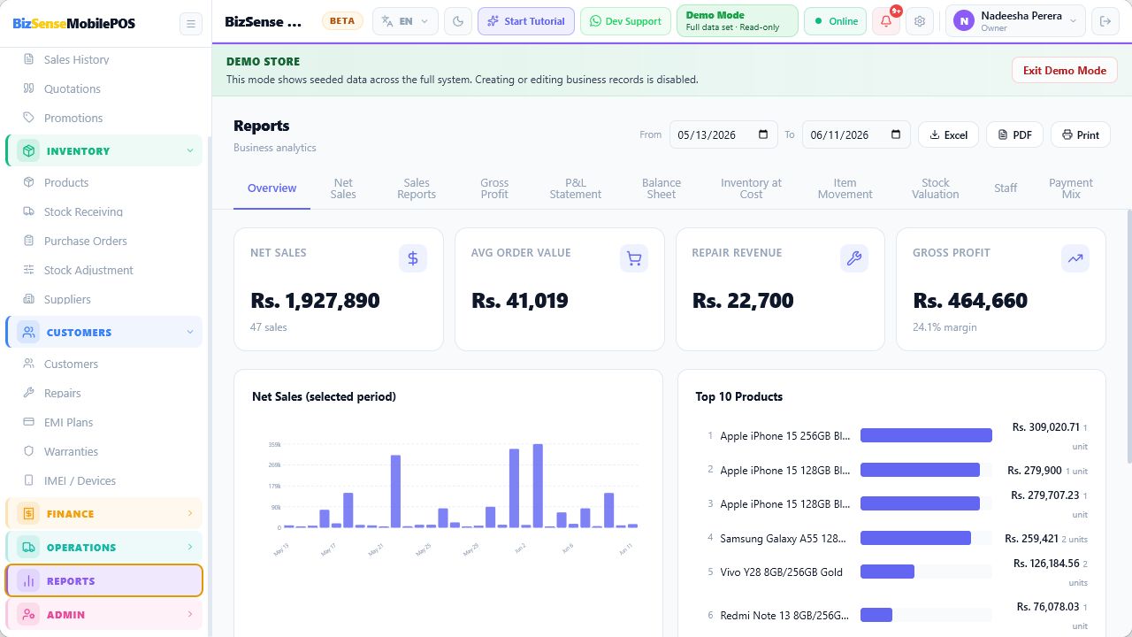Click the Reports section chart icon
This screenshot has width=1132, height=637.
coord(28,581)
